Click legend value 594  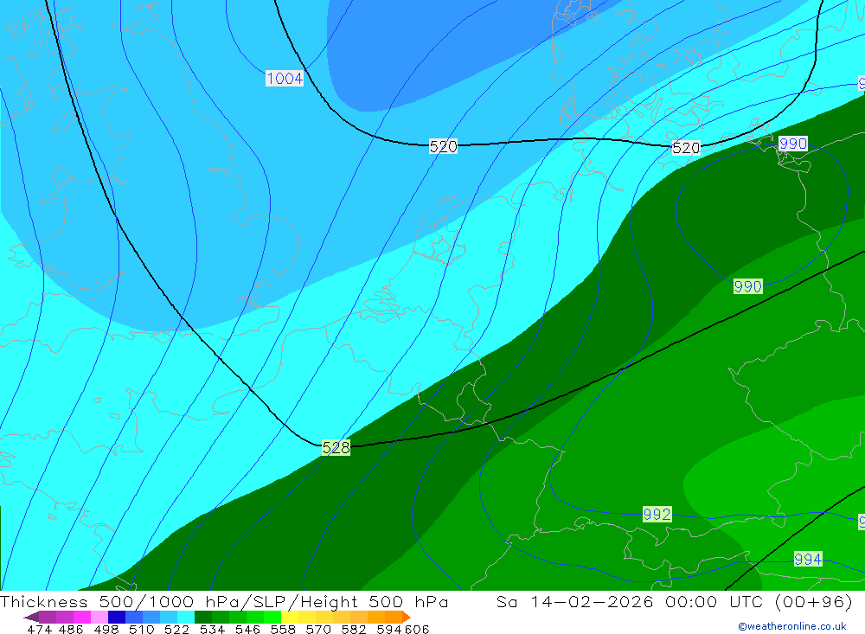pos(389,629)
